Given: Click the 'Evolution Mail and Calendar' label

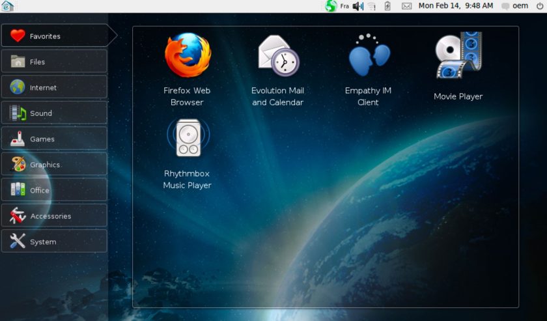Looking at the screenshot, I should (x=277, y=96).
